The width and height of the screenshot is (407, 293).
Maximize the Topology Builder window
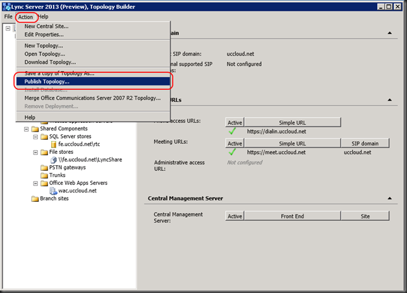389,6
